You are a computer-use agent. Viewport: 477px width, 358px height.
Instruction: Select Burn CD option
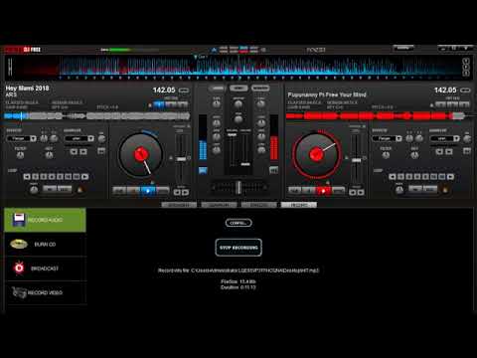click(45, 245)
